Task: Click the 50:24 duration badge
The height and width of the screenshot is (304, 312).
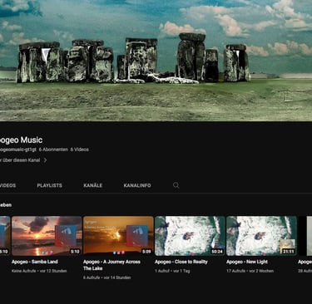Action: point(217,252)
